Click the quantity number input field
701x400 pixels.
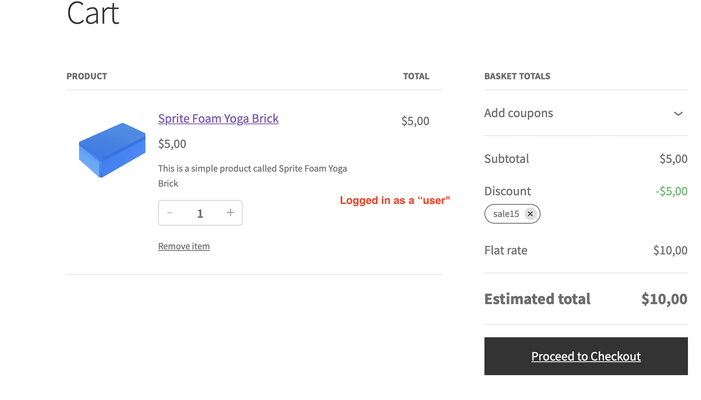pyautogui.click(x=200, y=213)
